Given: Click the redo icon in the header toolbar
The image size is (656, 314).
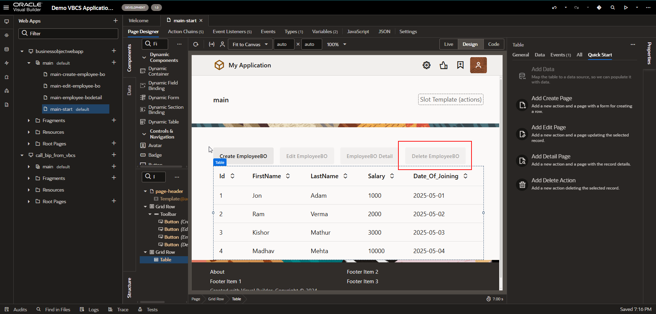Looking at the screenshot, I should point(577,7).
